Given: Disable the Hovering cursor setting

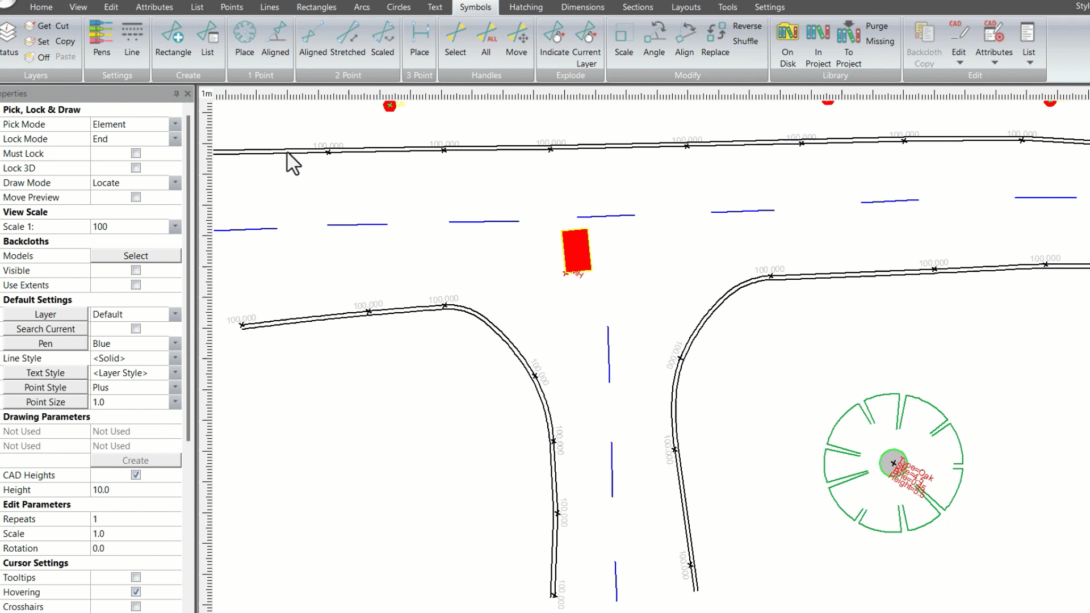Looking at the screenshot, I should (x=136, y=591).
